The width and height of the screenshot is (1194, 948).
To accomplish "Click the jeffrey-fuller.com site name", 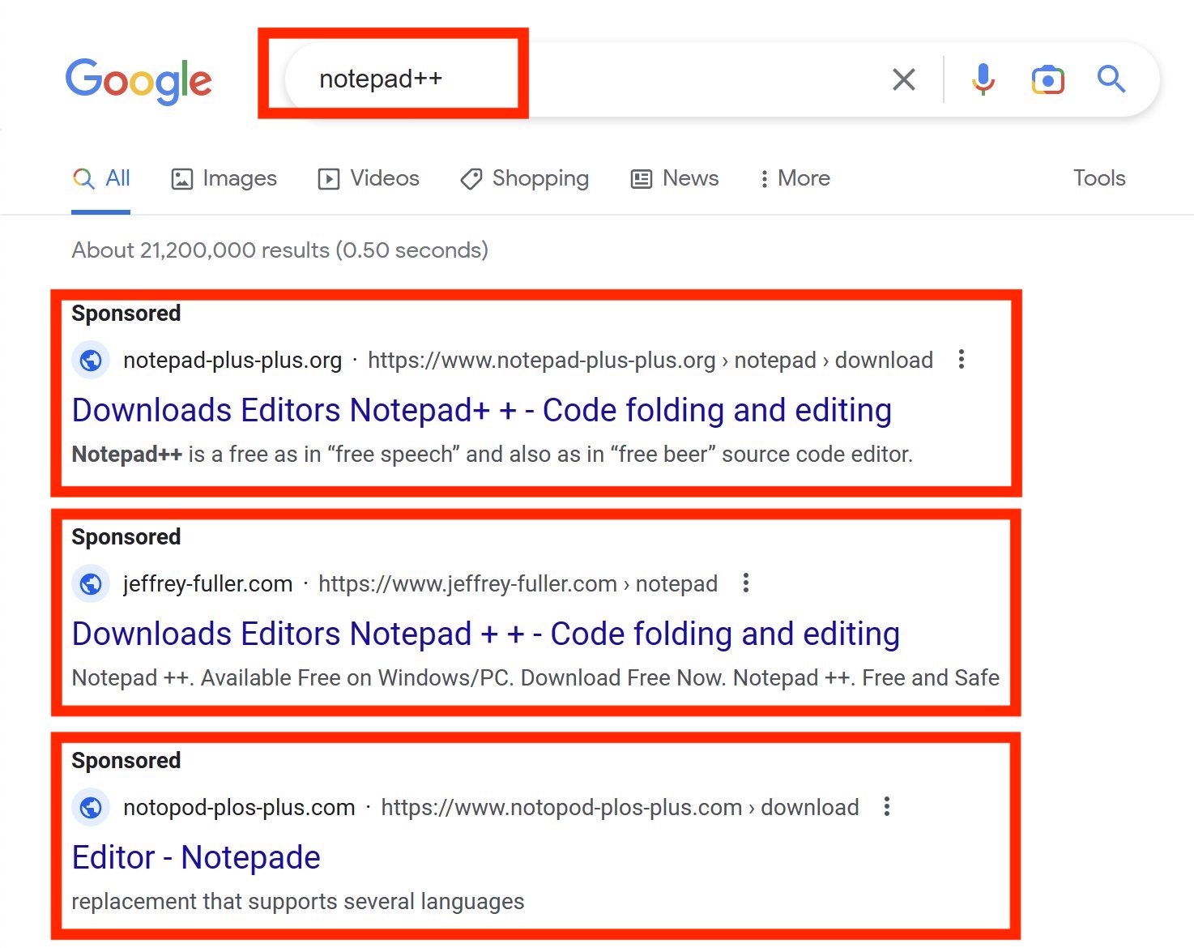I will (207, 583).
